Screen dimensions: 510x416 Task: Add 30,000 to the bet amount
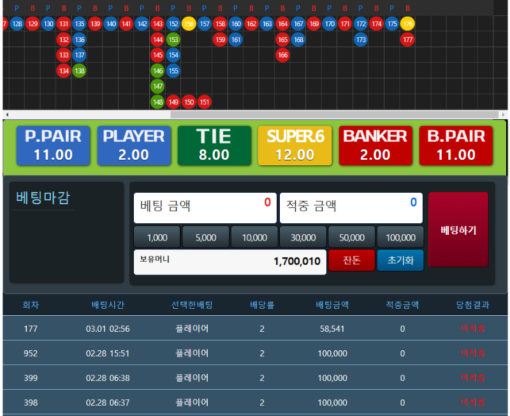[x=303, y=237]
